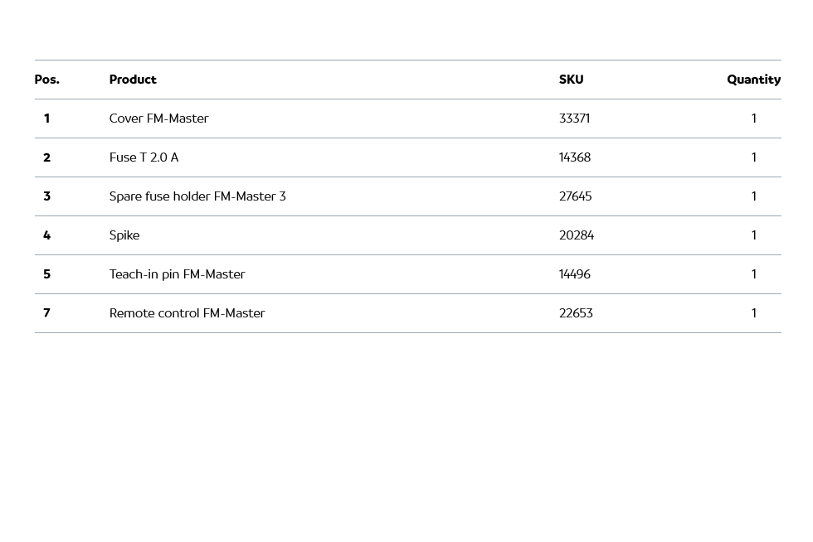Open the Remote control FM-Master entry

point(187,313)
